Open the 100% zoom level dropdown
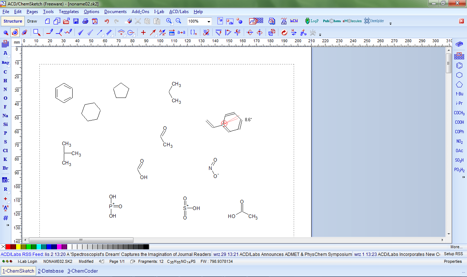Screen dimensions: 467x277 pos(209,21)
